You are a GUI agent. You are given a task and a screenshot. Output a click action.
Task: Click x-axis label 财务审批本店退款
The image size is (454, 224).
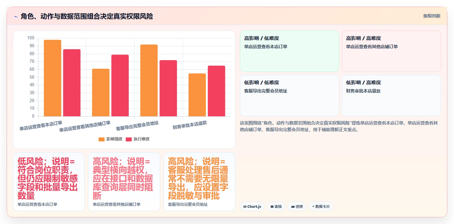pos(190,125)
